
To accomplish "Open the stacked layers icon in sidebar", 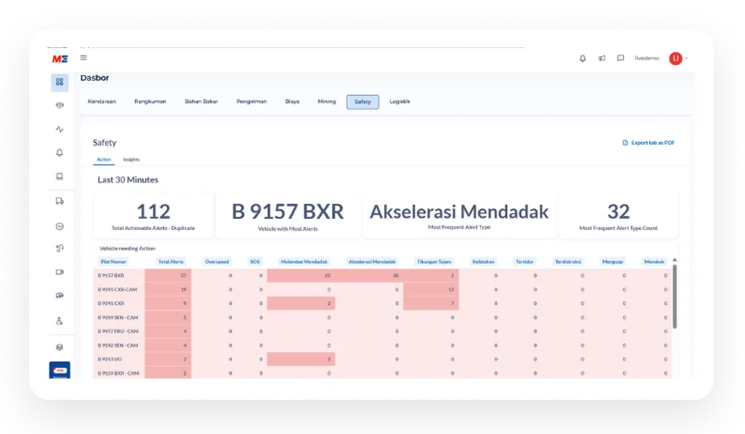I will [60, 347].
